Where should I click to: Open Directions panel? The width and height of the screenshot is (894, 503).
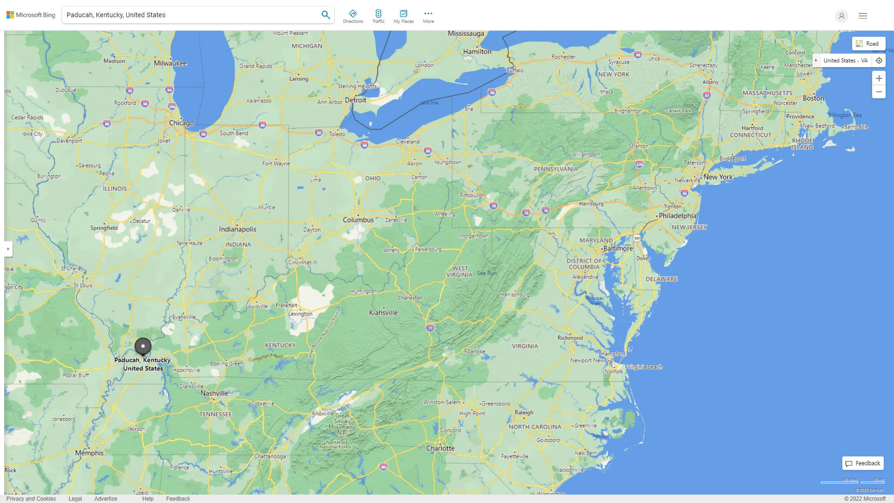(352, 16)
